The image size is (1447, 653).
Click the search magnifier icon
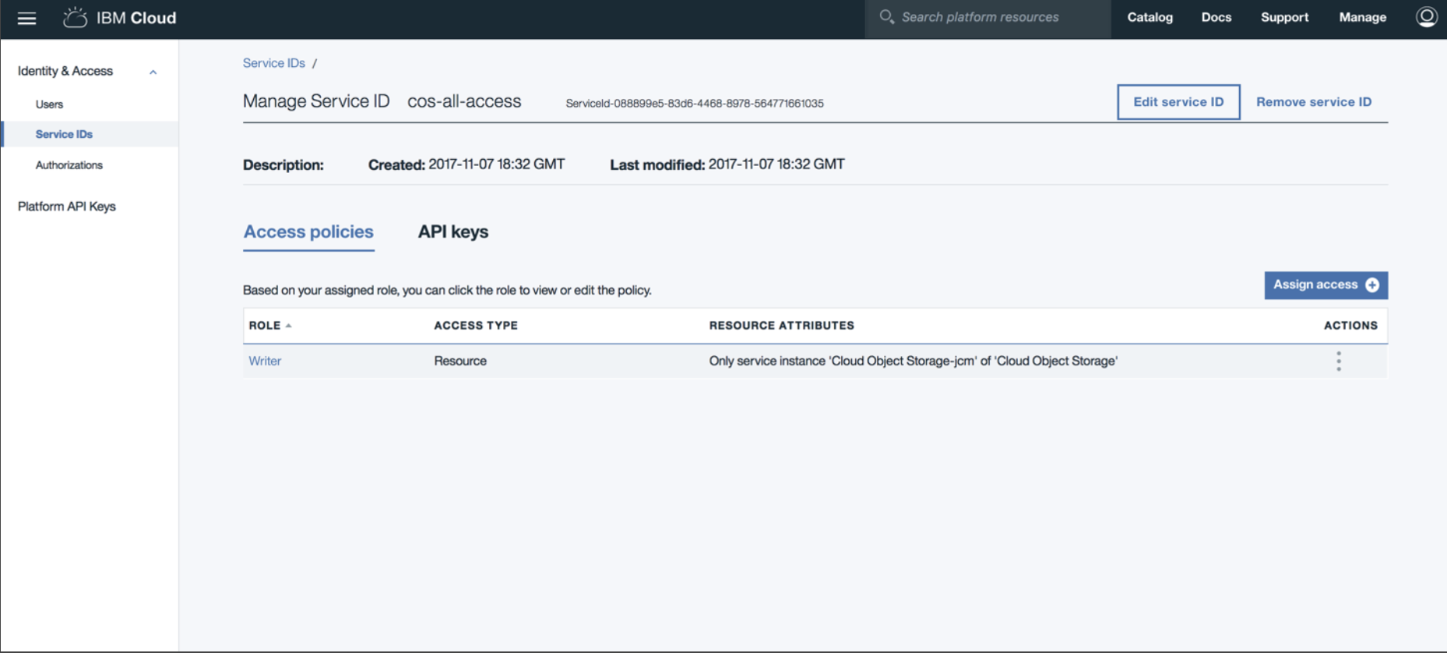[x=886, y=16]
